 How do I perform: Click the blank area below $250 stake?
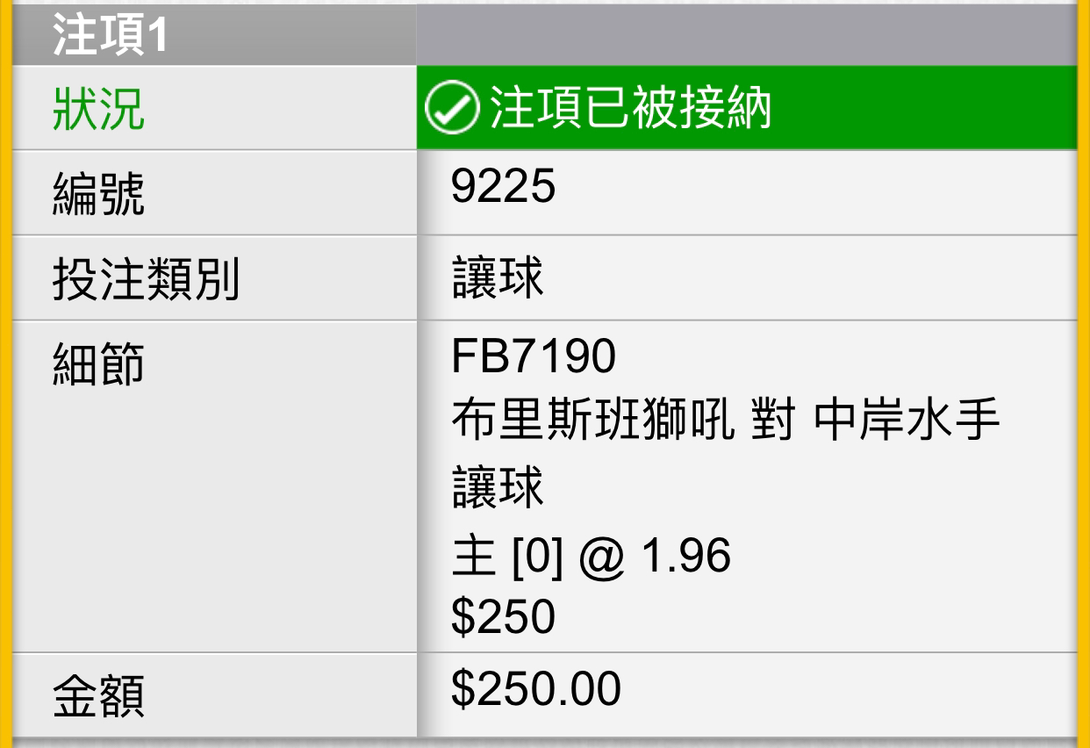pyautogui.click(x=747, y=645)
